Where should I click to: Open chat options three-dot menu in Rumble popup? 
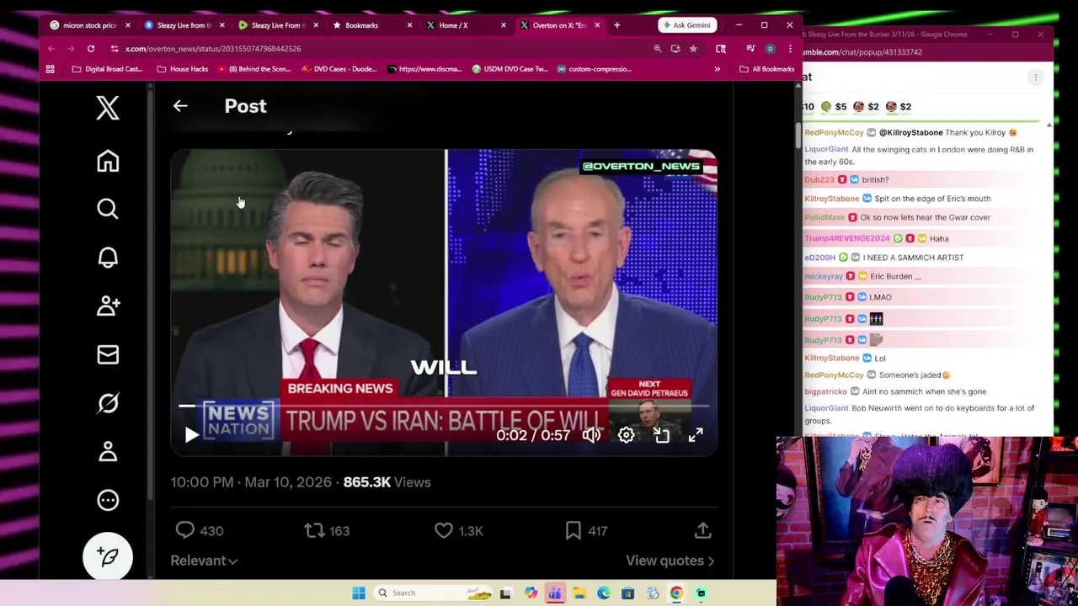pos(1036,77)
